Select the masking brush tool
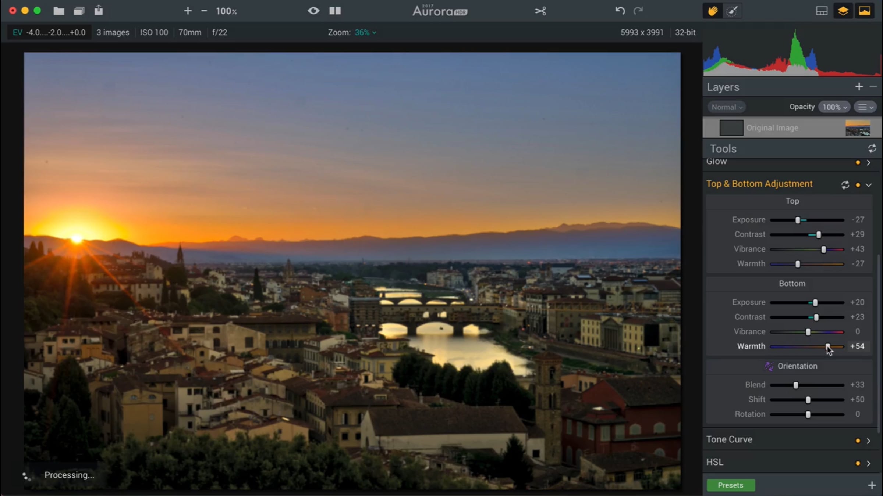The image size is (883, 496). (x=732, y=11)
